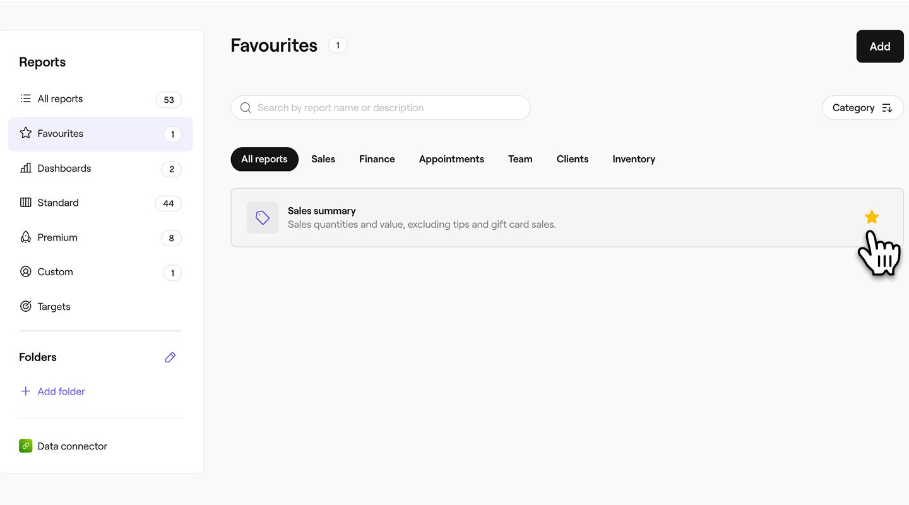The height and width of the screenshot is (505, 909).
Task: Open the Category sort dropdown
Action: click(x=862, y=108)
